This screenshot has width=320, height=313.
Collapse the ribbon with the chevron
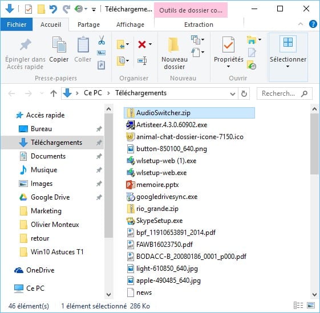[301, 25]
